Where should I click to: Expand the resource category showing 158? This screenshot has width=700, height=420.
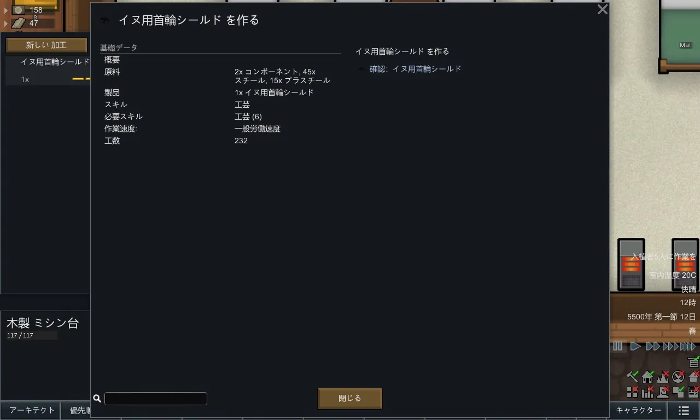6,10
